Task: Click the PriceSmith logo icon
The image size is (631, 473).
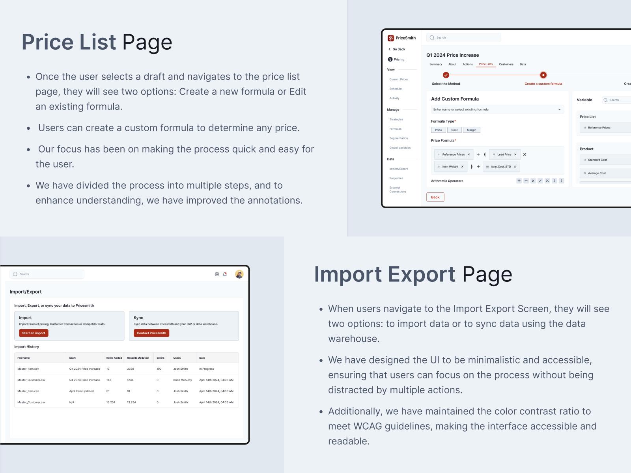Action: tap(391, 38)
